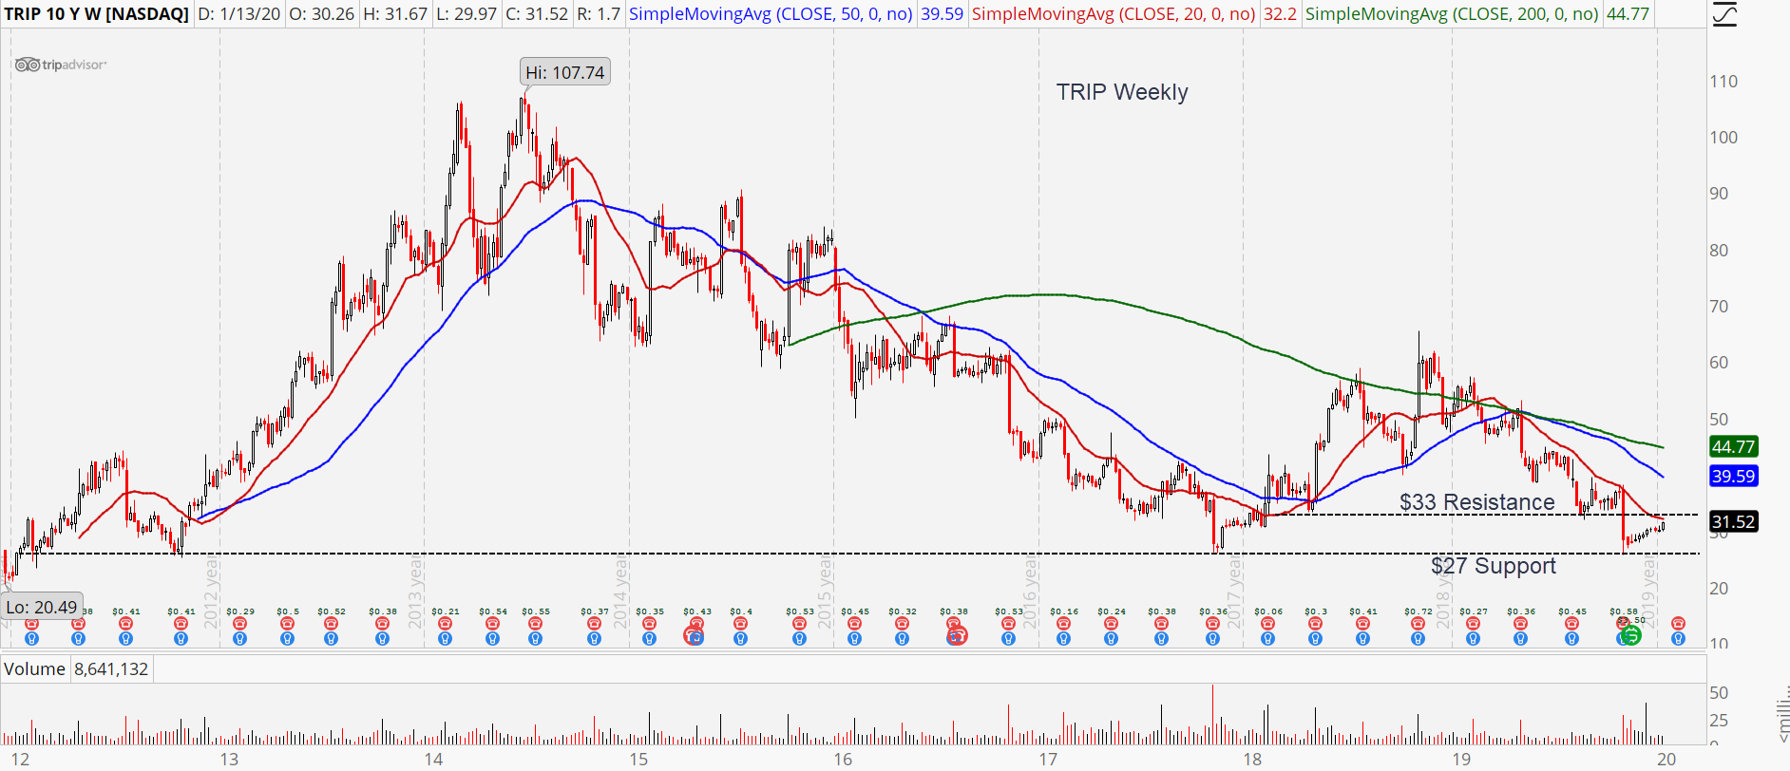Click the blue lightbulb icon under $0.37
Viewport: 1790px width, 771px height.
coord(594,639)
